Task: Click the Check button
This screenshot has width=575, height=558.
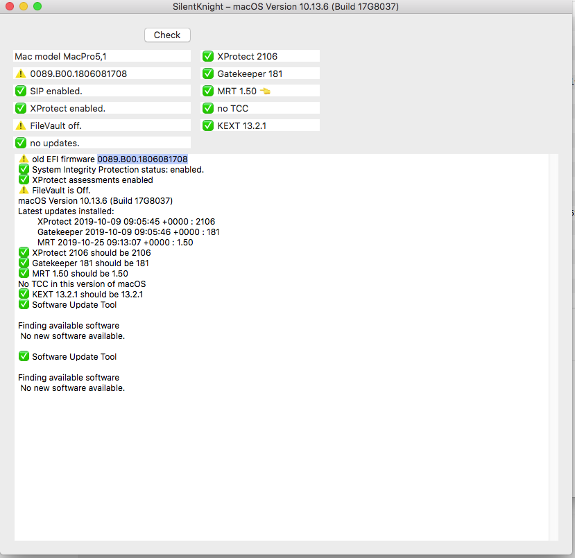Action: point(167,35)
